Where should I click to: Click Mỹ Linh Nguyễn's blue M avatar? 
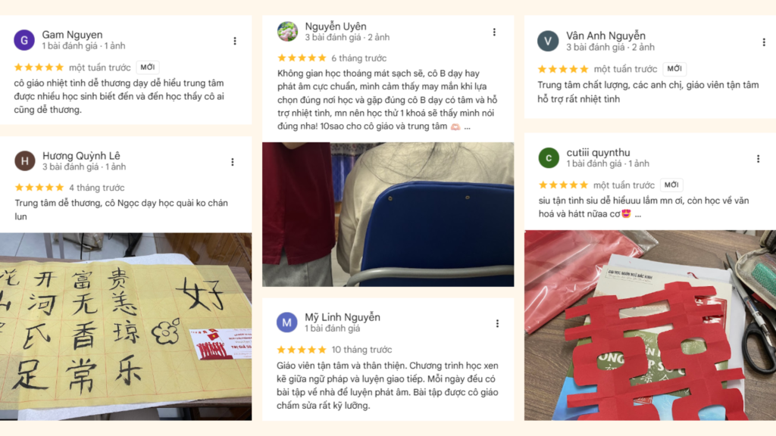click(x=287, y=322)
